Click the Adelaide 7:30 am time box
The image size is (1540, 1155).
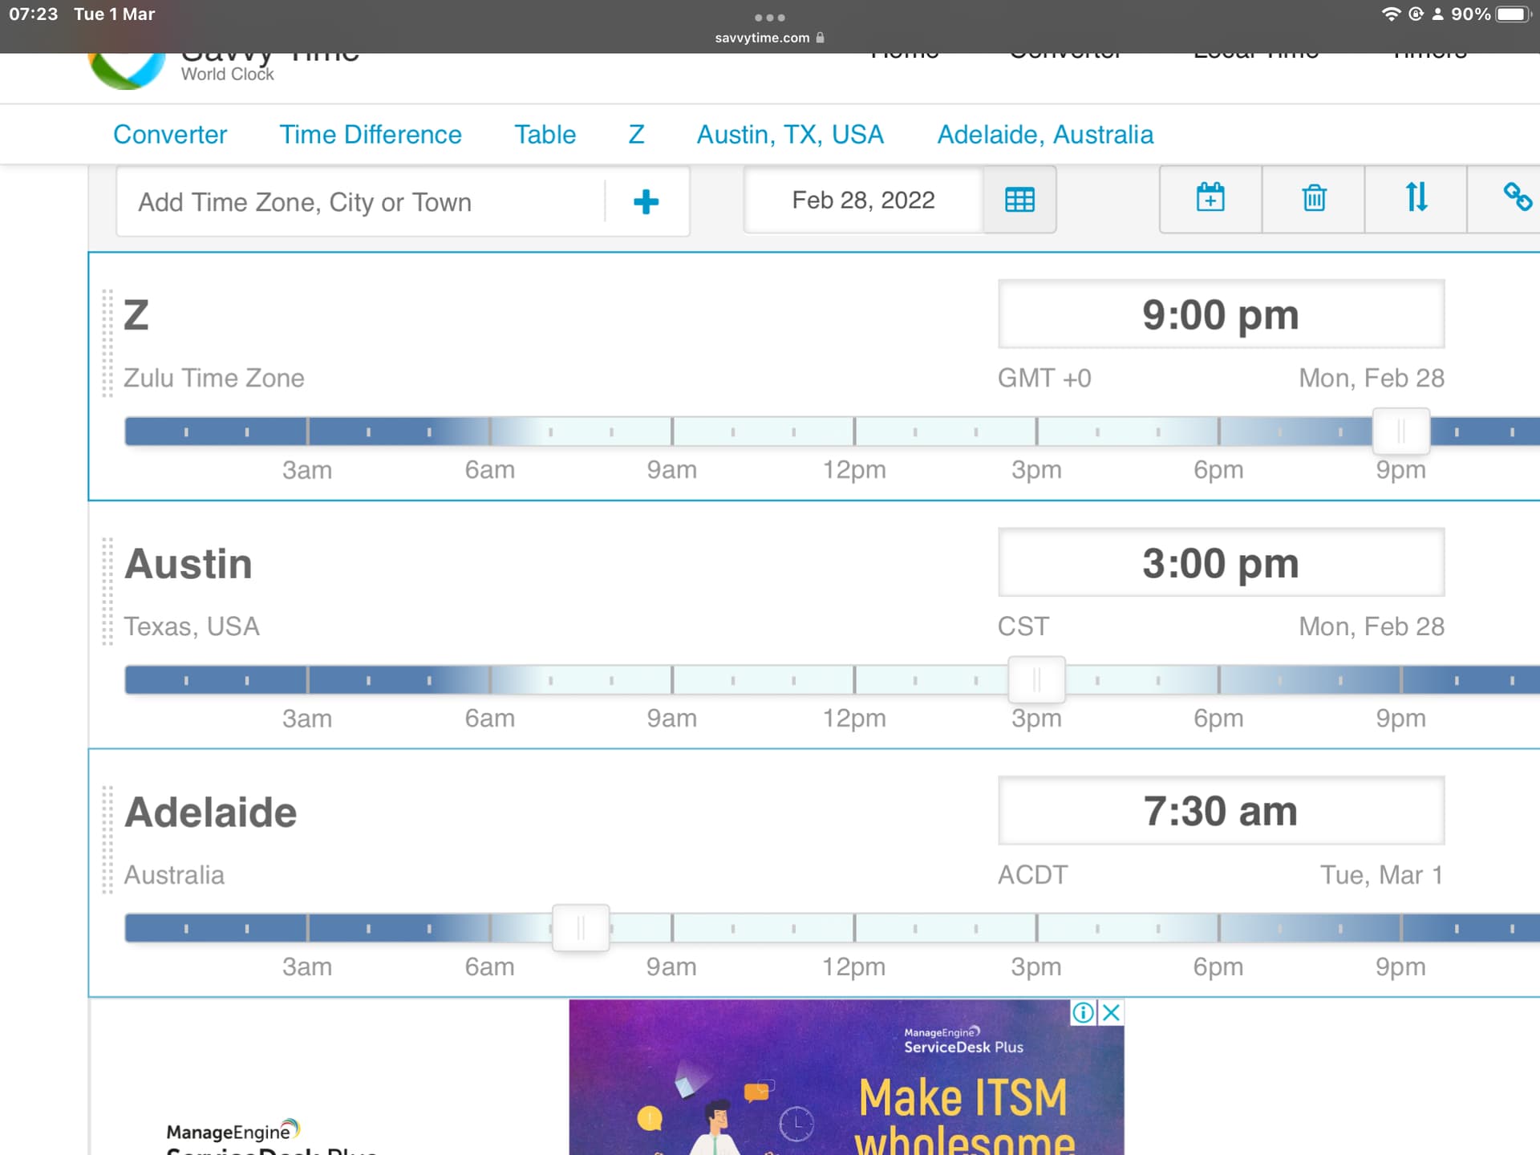click(x=1220, y=811)
